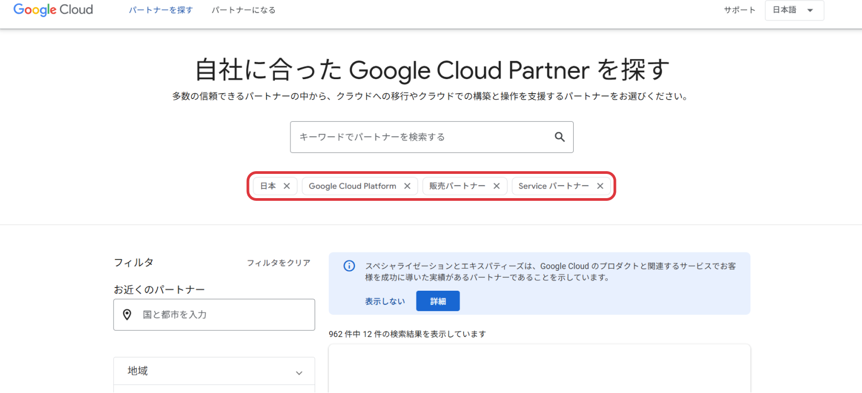Viewport: 862px width, 393px height.
Task: Click the location pin icon
Action: [x=127, y=314]
